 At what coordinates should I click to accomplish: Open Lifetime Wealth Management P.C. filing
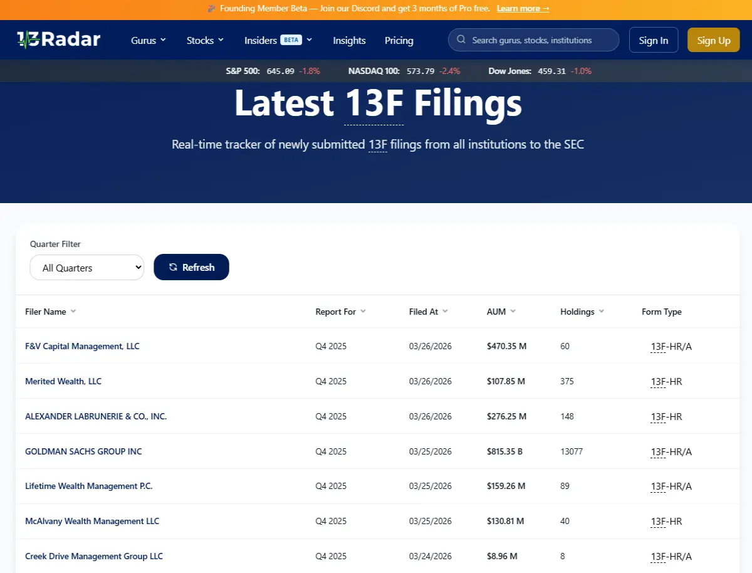88,486
